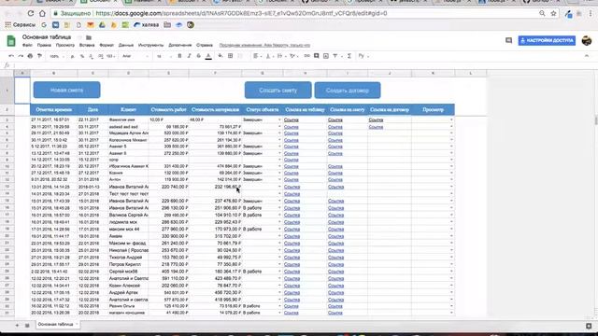Insert a comment using toolbar icon
Screen dimensions: 598x336
pyautogui.click(x=317, y=56)
